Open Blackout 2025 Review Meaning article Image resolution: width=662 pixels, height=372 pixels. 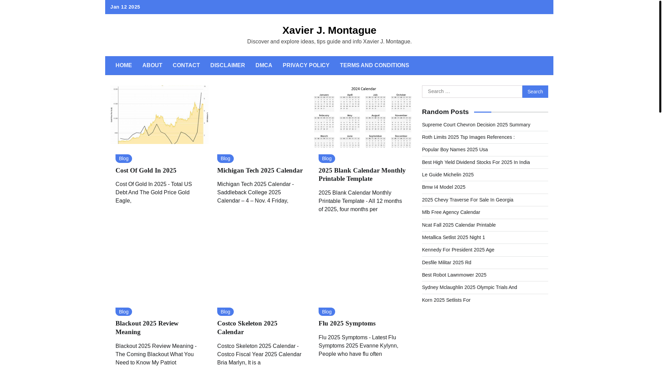(x=147, y=328)
